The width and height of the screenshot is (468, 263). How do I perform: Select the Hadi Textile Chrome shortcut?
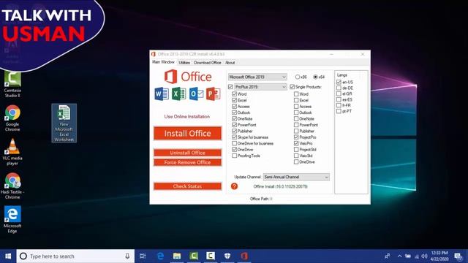click(12, 186)
